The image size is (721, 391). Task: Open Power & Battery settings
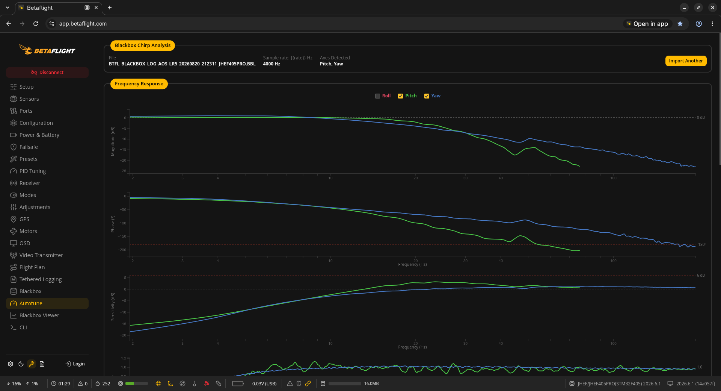[x=47, y=135]
